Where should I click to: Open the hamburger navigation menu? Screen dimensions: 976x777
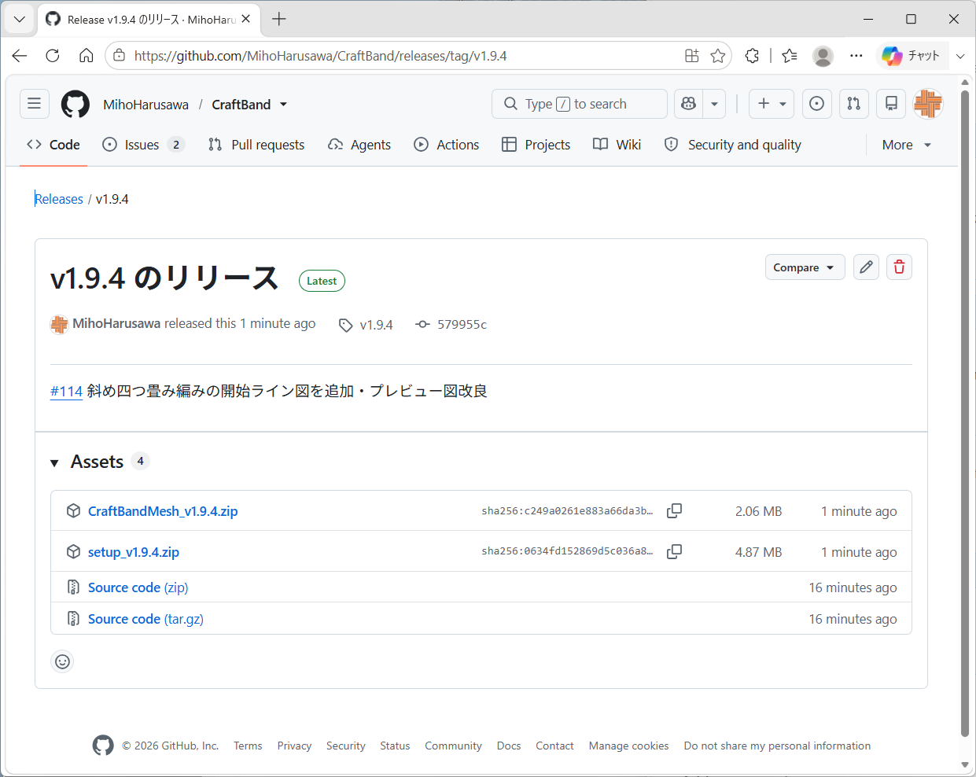[x=35, y=104]
